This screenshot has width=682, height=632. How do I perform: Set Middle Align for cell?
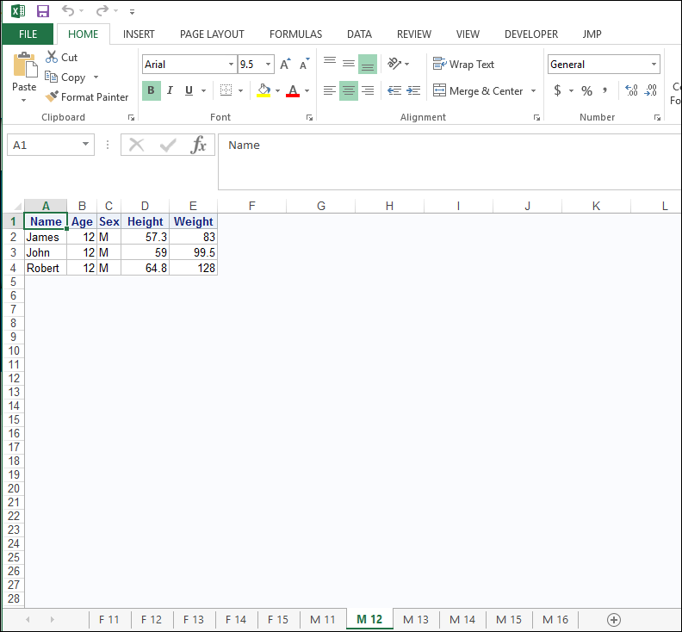point(349,64)
